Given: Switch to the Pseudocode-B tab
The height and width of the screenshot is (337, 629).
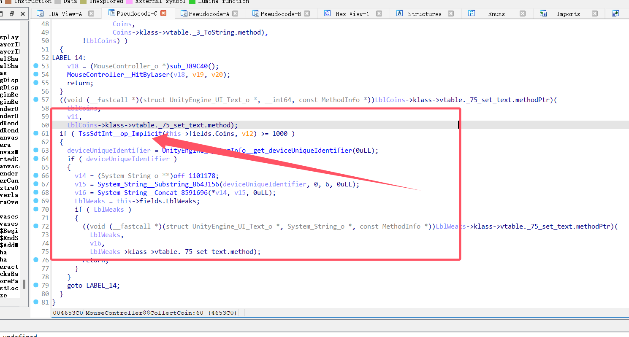Looking at the screenshot, I should click(x=281, y=14).
